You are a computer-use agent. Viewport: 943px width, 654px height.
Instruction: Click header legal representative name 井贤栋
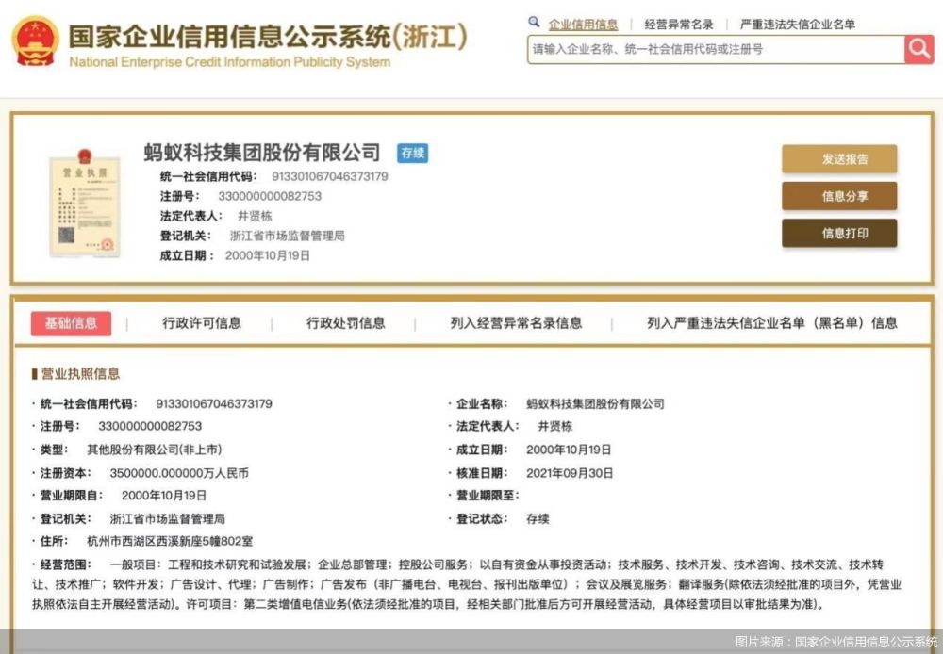point(255,217)
